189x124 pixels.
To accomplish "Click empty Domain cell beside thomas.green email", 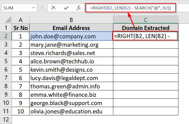I will tap(146, 86).
